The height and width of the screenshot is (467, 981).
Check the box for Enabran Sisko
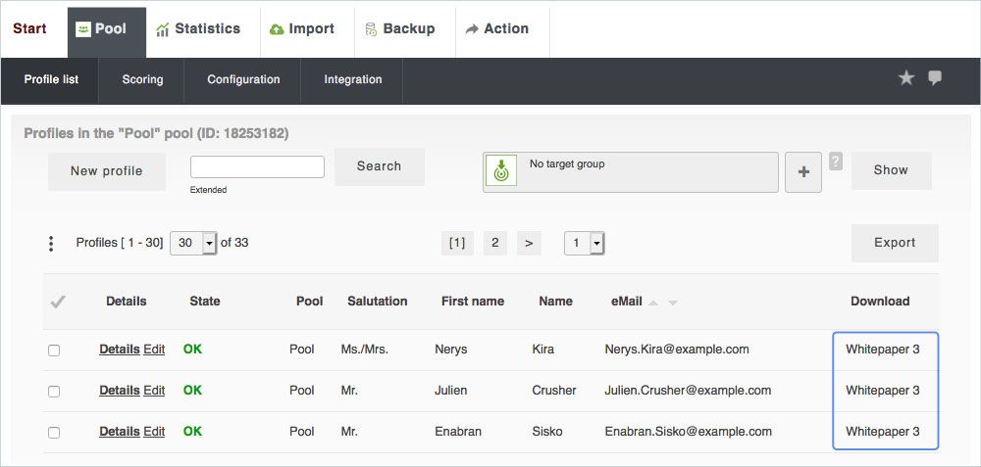pos(54,432)
